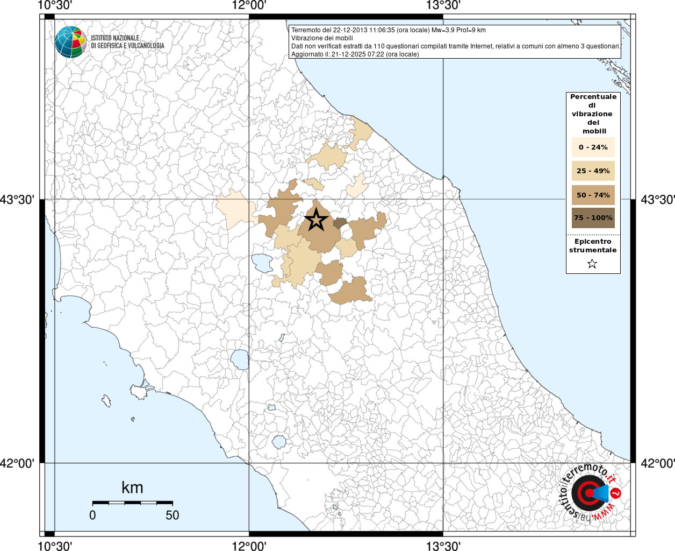The width and height of the screenshot is (675, 551).
Task: Click the darkest brown municipality beside the epicenter
Action: 340,223
